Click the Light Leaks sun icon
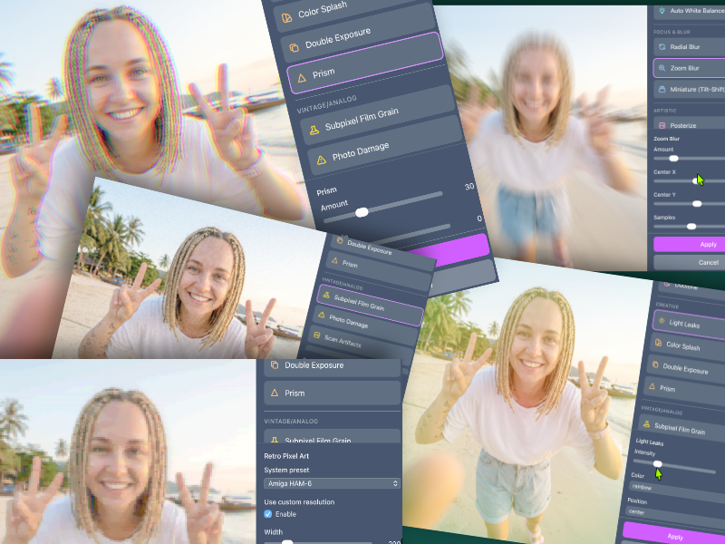Image resolution: width=725 pixels, height=544 pixels. coord(662,321)
